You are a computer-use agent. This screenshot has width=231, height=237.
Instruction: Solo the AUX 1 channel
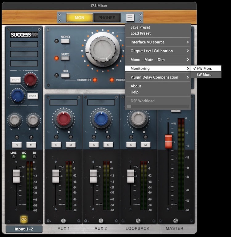[x=56, y=145]
